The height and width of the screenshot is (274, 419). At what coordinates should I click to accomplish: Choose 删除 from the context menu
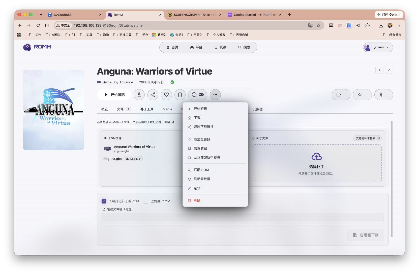pos(215,201)
